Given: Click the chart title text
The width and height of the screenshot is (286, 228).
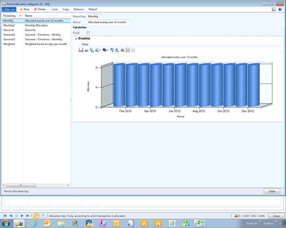Looking at the screenshot, I should 180,57.
